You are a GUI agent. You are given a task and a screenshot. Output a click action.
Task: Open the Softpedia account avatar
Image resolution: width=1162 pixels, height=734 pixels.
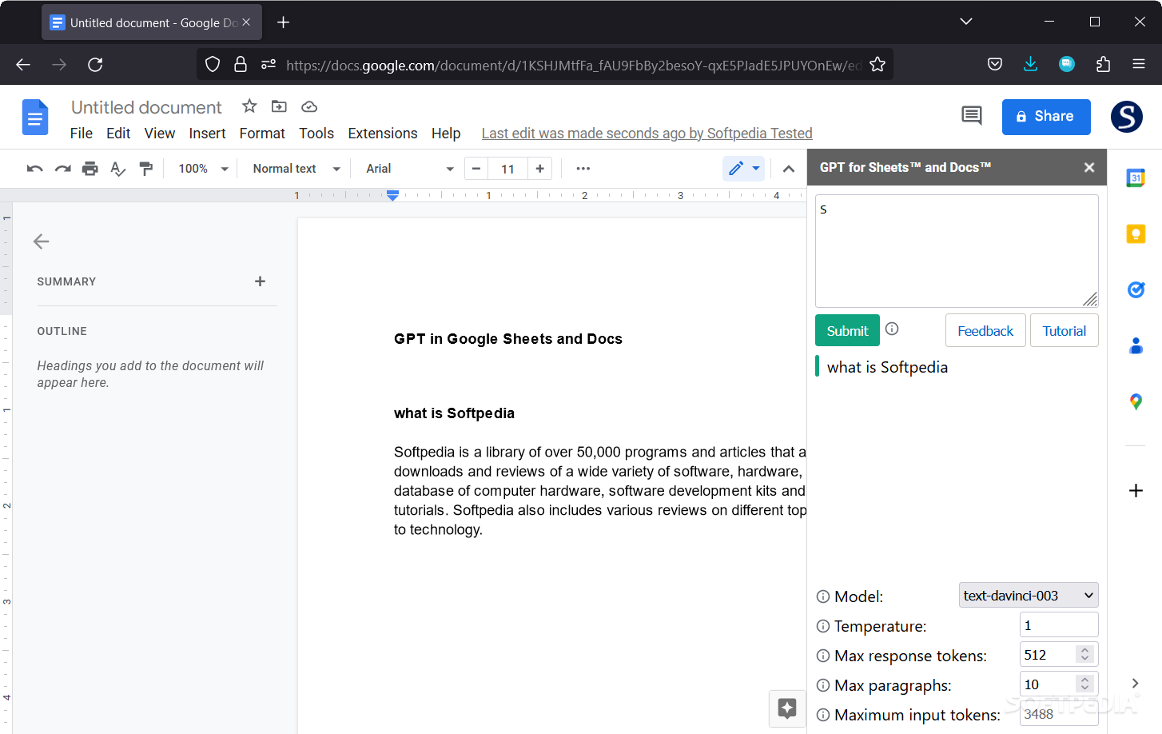(x=1127, y=117)
